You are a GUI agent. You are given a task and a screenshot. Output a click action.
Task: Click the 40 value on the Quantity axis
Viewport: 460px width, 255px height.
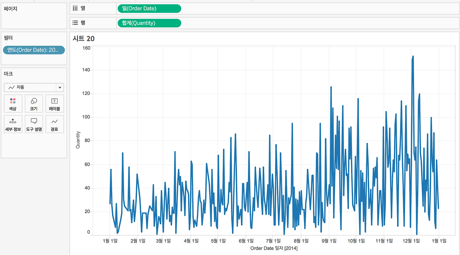[87, 188]
